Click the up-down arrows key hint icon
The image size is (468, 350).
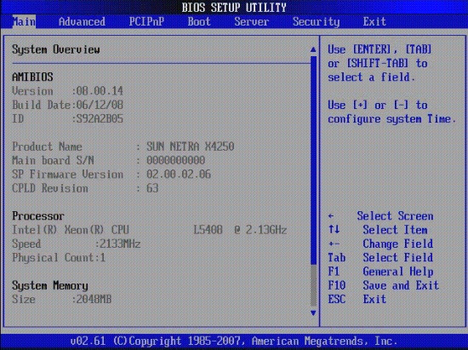pyautogui.click(x=334, y=230)
